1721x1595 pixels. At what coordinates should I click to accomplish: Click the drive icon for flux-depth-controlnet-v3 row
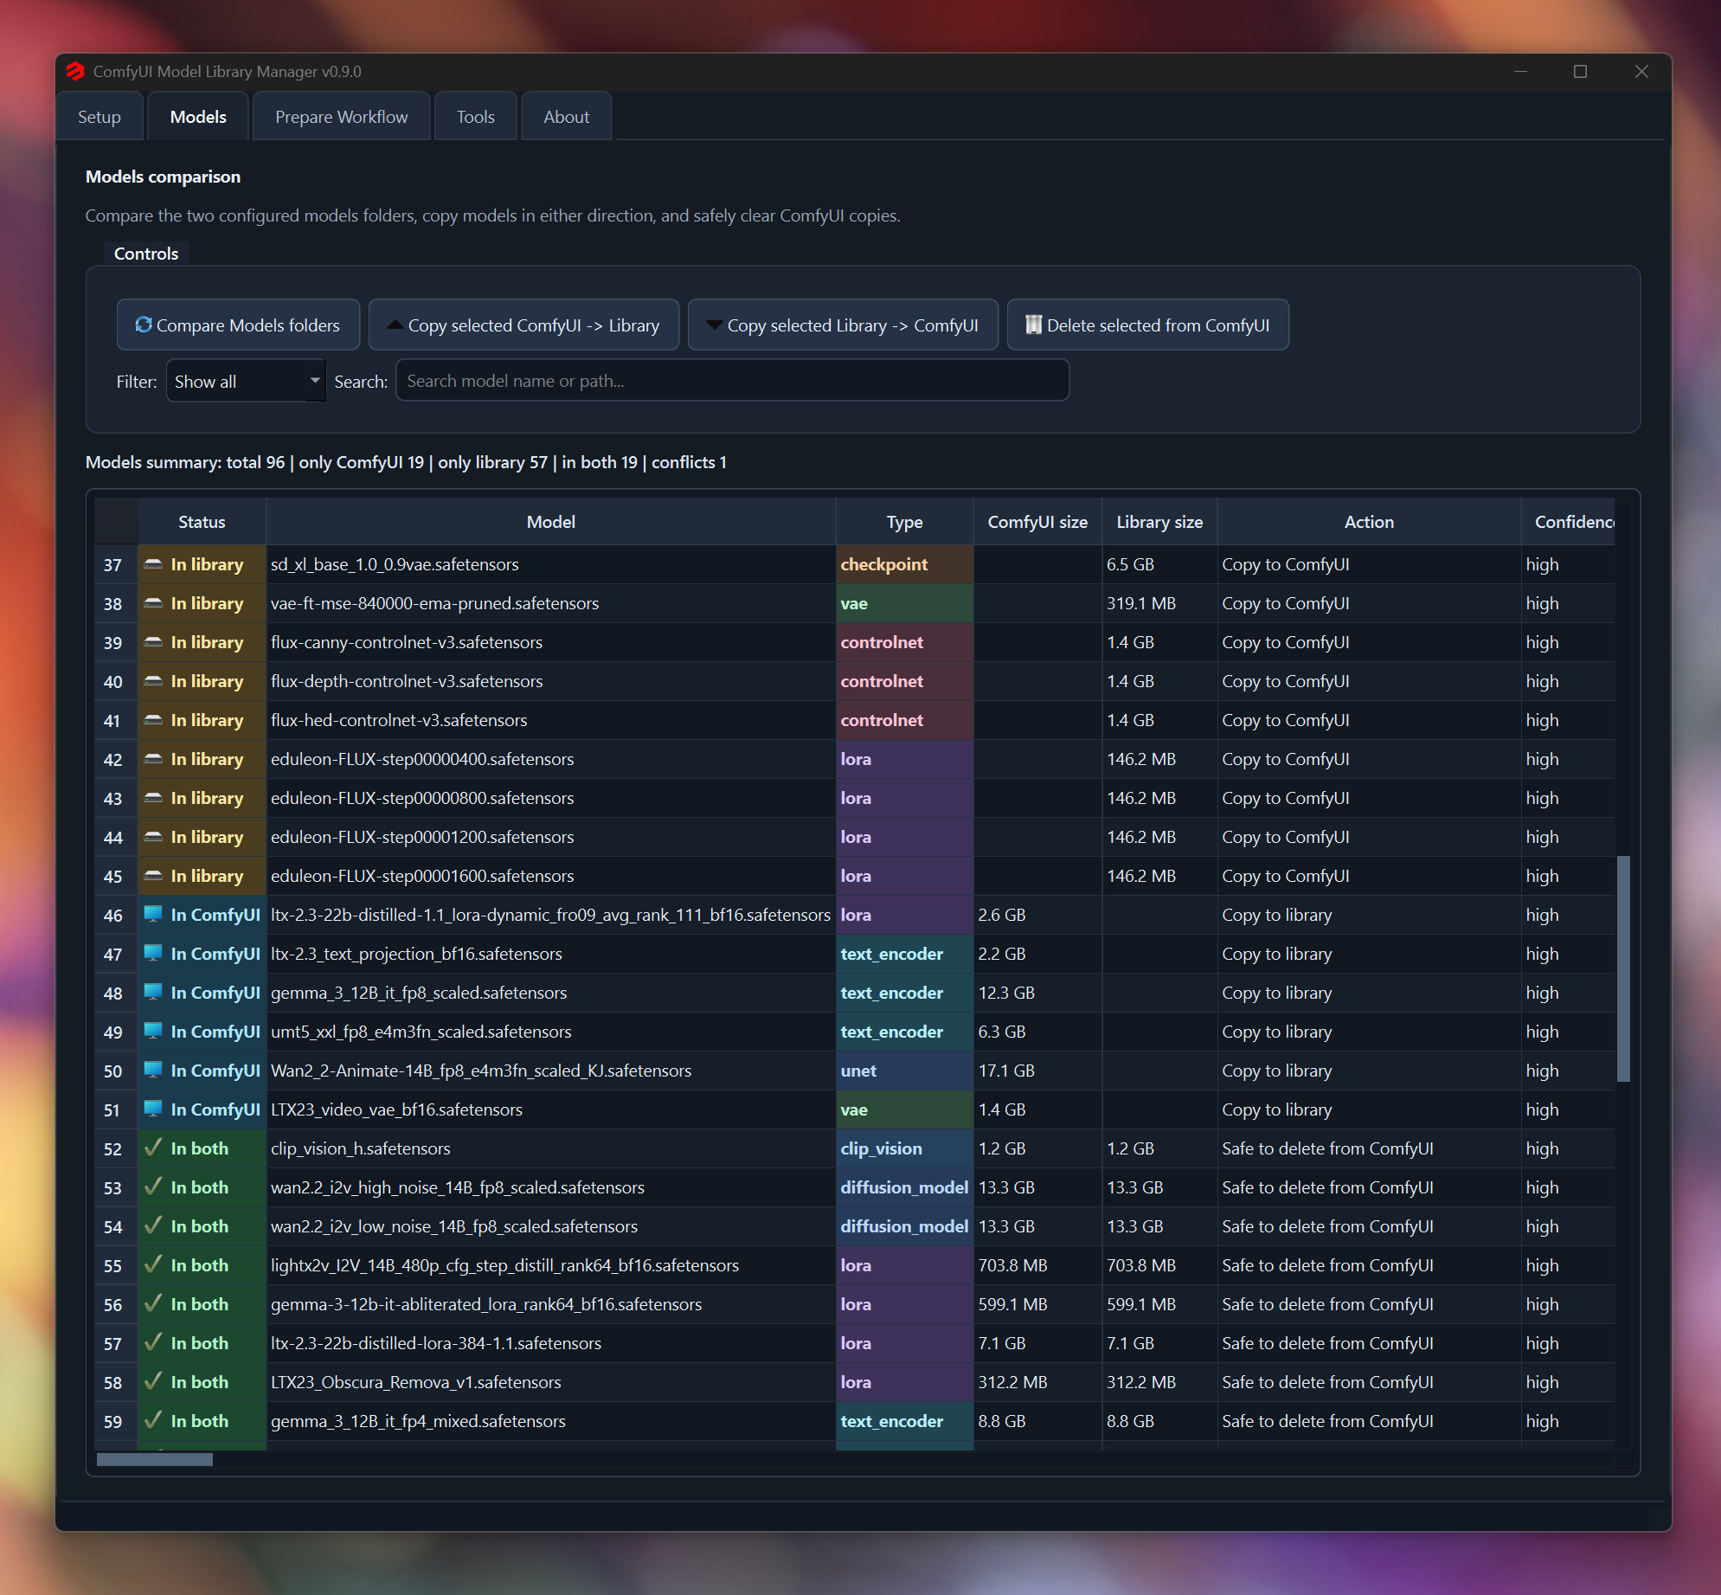pos(153,681)
